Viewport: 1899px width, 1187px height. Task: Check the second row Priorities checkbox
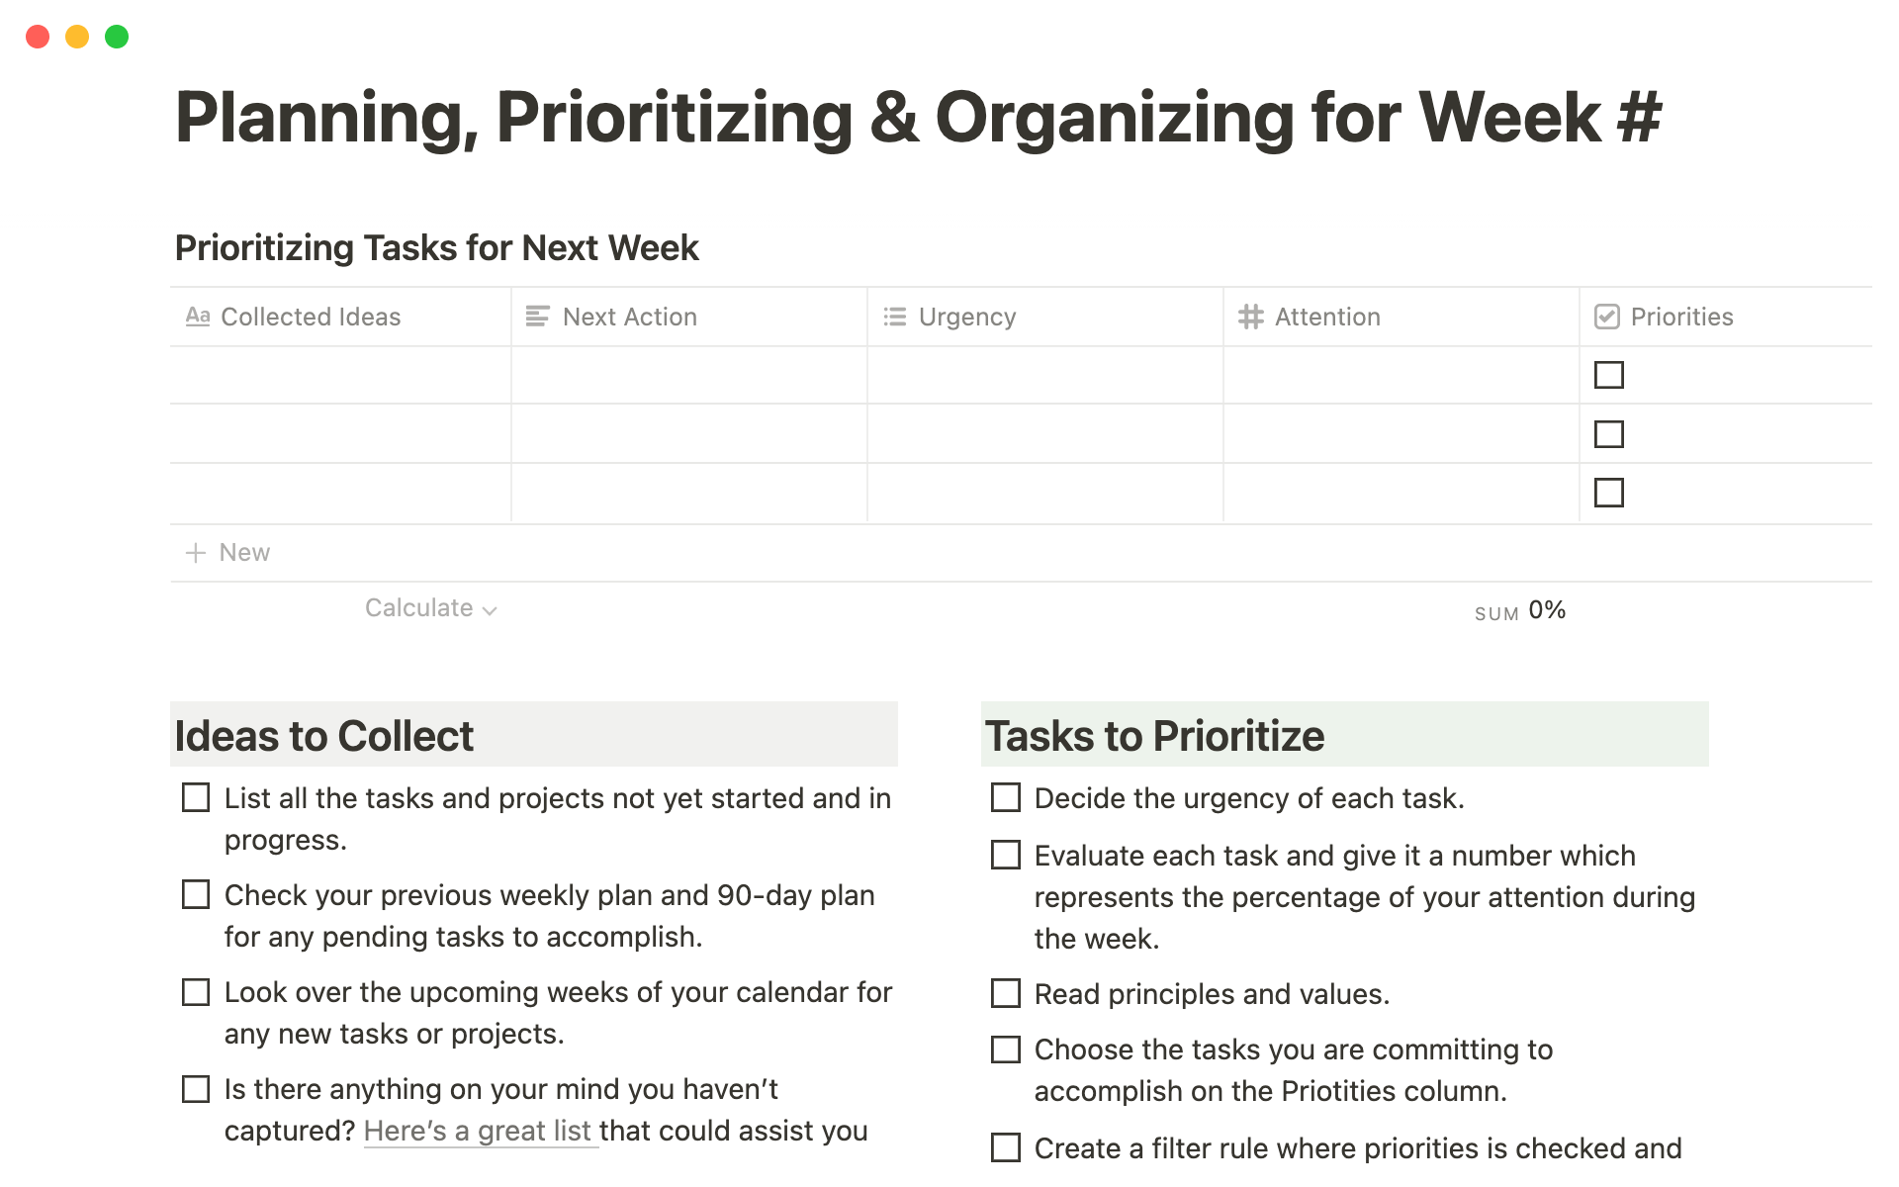[x=1609, y=434]
